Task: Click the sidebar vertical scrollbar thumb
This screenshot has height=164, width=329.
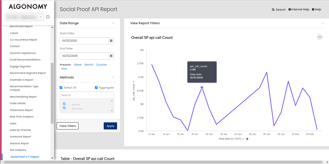Action: [x=52, y=93]
